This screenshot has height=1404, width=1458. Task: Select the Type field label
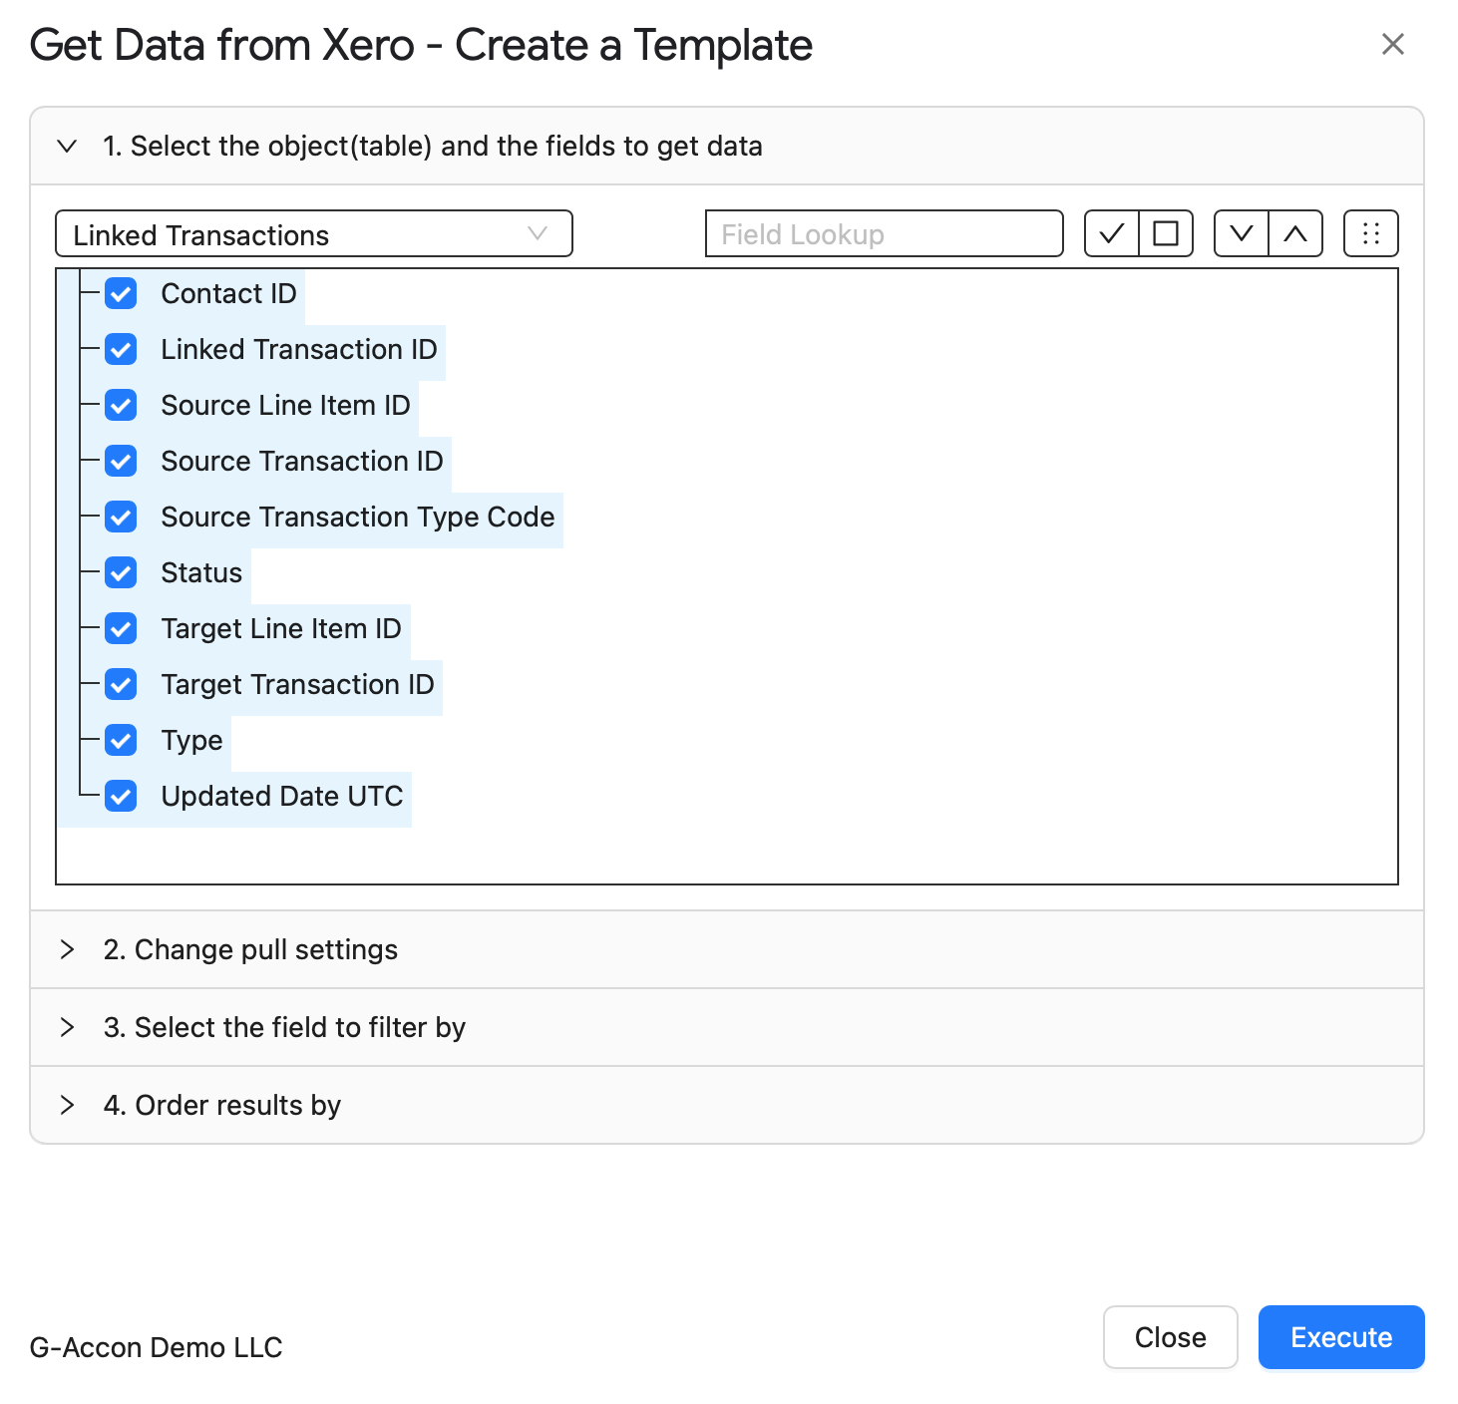pyautogui.click(x=192, y=740)
